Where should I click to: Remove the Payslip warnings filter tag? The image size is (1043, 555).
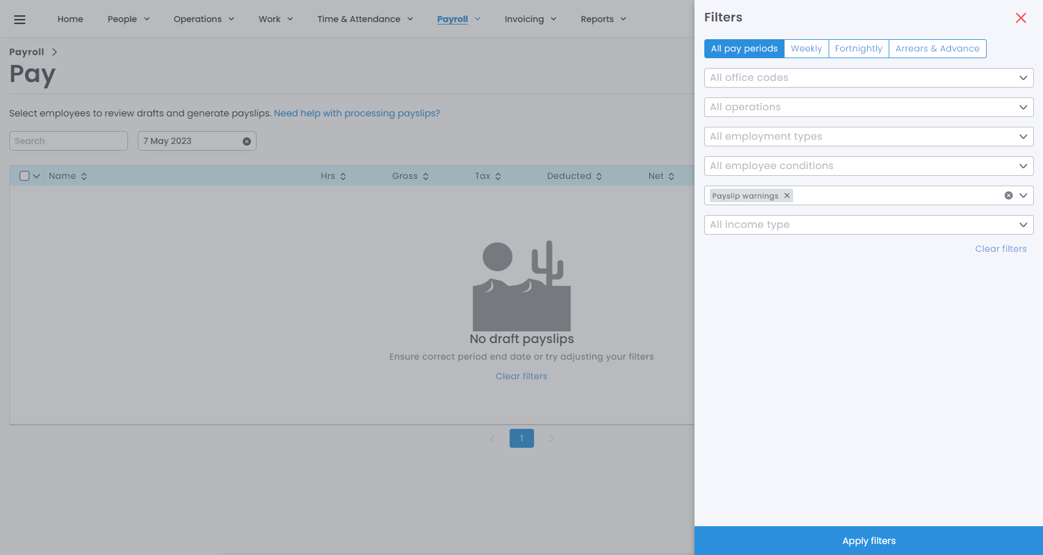pos(787,195)
